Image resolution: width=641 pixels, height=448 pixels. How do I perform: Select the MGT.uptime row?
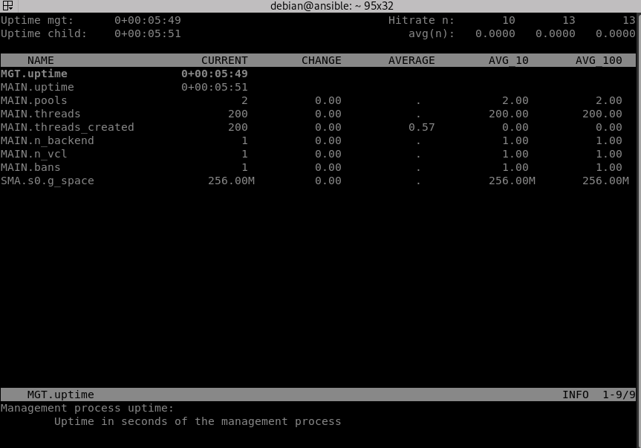click(x=34, y=74)
